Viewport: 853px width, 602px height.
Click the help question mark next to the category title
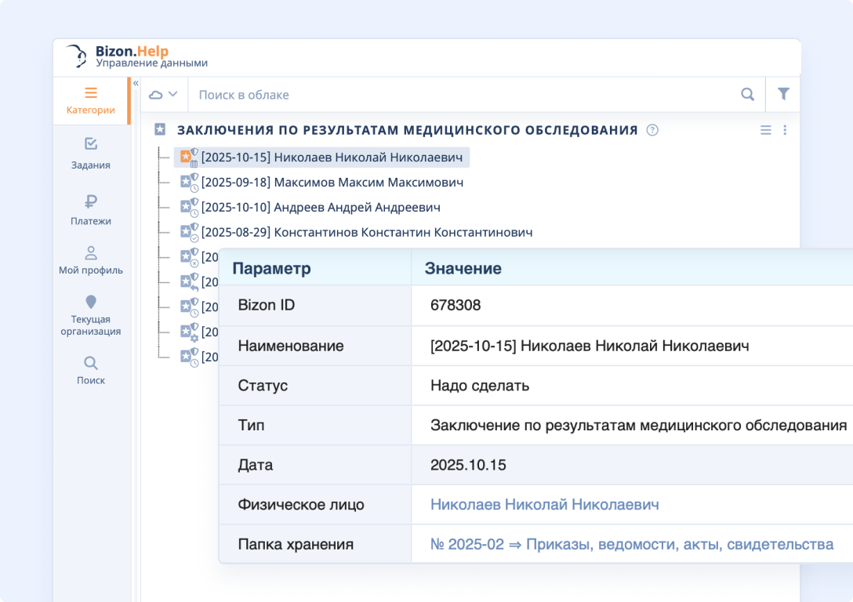pyautogui.click(x=651, y=129)
